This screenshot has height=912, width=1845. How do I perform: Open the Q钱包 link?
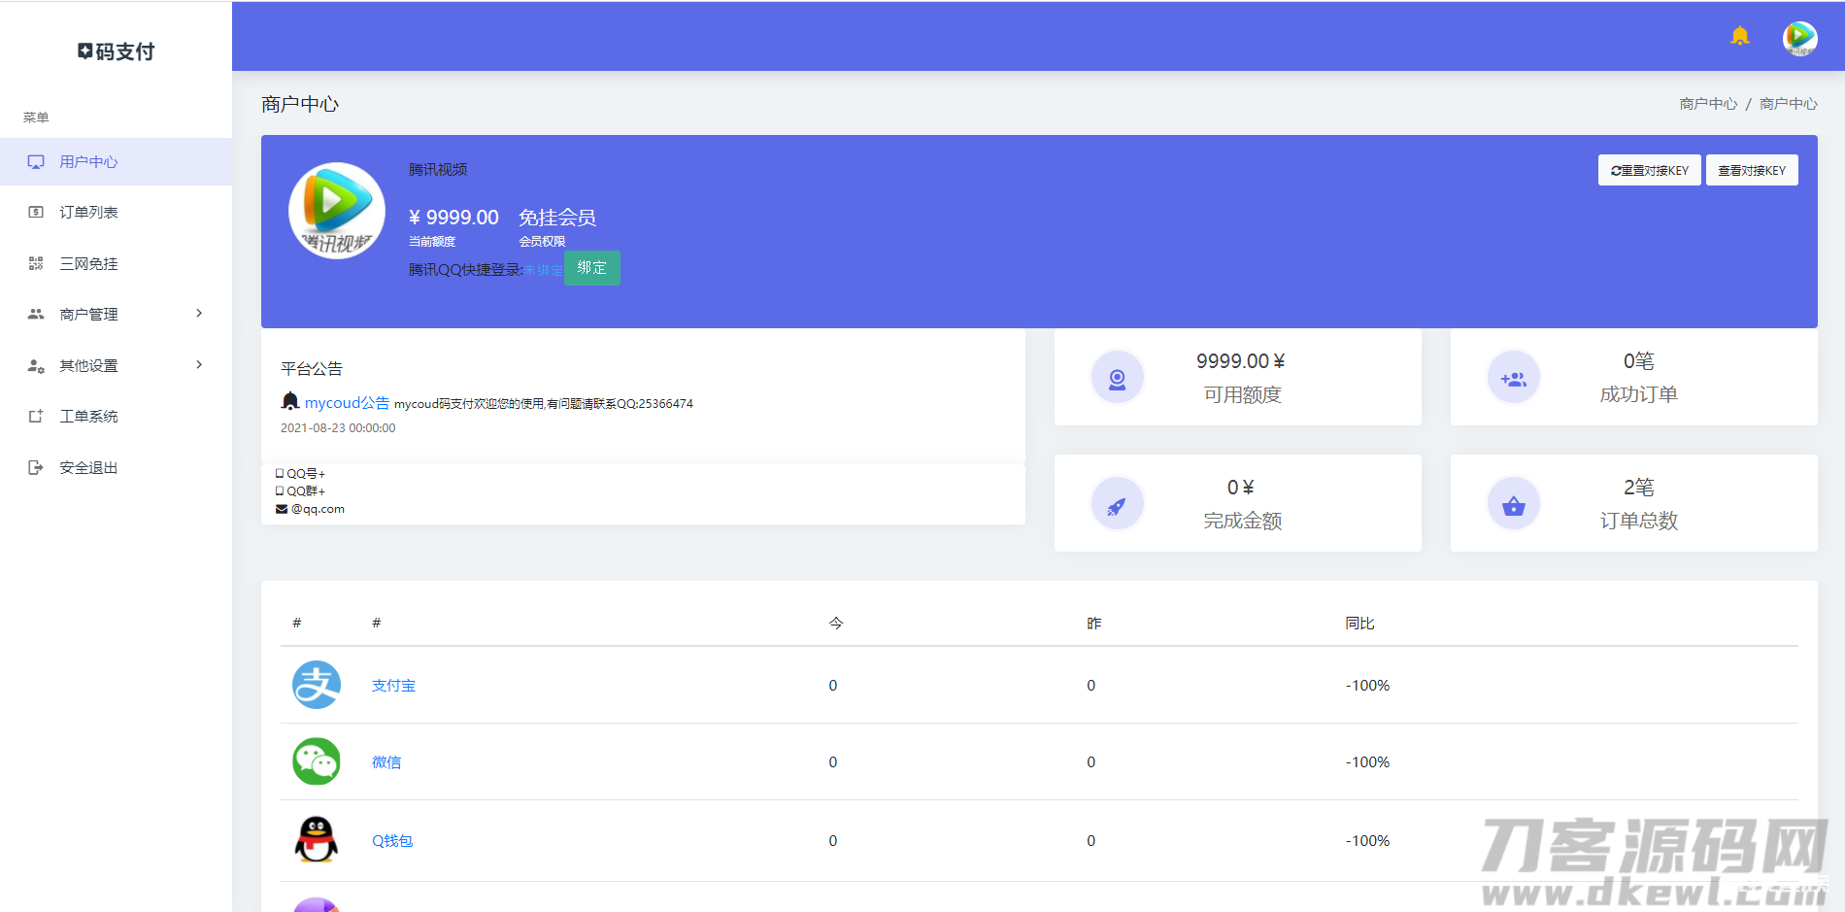tap(392, 841)
